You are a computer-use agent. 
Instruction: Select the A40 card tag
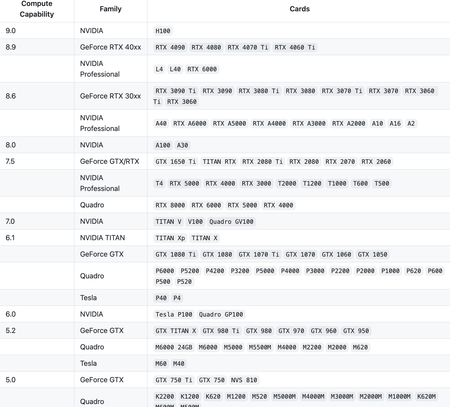coord(161,124)
